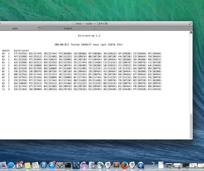Enter full screen via the title bar arrows
The width and height of the screenshot is (204, 171).
point(190,24)
